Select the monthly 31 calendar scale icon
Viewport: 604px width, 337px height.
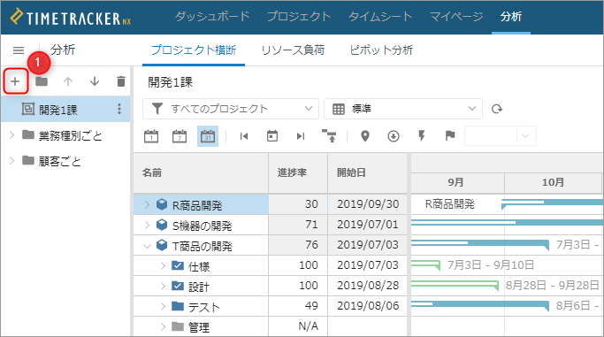pyautogui.click(x=208, y=136)
